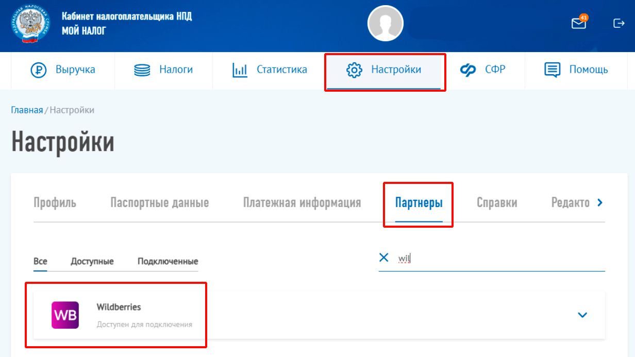Click the МОЙ НАЛОГ header title
635x357 pixels.
point(84,31)
